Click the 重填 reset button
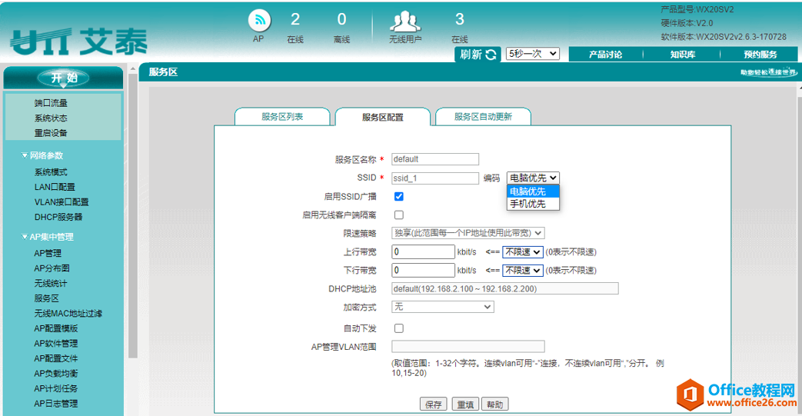802x416 pixels. pos(465,404)
